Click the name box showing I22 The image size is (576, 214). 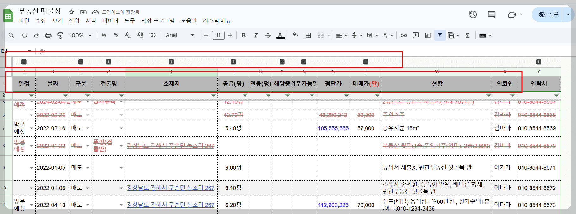point(16,51)
